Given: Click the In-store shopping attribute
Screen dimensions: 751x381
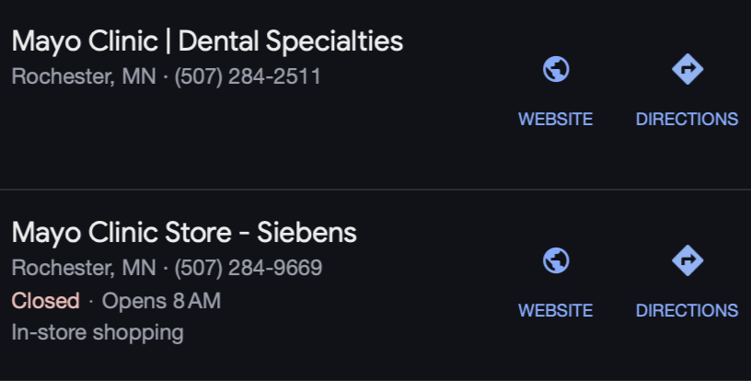Looking at the screenshot, I should click(x=98, y=332).
